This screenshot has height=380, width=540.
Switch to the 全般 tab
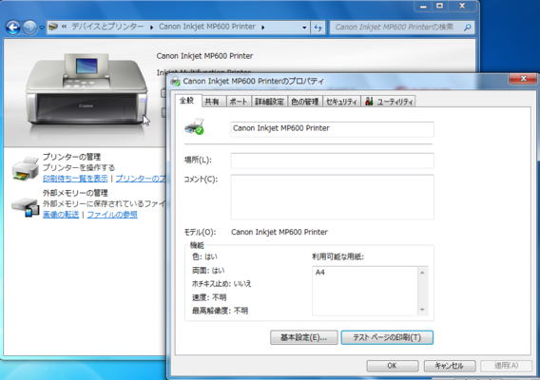(x=187, y=101)
